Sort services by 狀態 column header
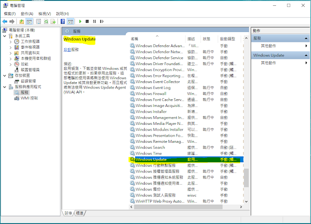The image size is (311, 224). (x=209, y=39)
